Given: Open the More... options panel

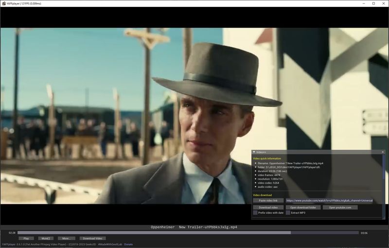Looking at the screenshot, I should (66, 238).
